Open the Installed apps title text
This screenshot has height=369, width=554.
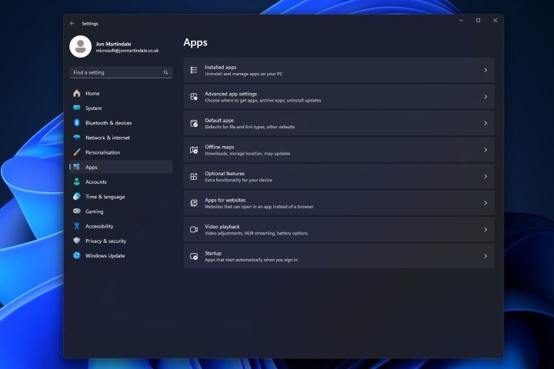pyautogui.click(x=221, y=67)
